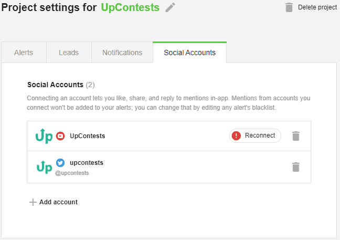This screenshot has width=340, height=240.
Task: Remove the upcontests Twitter account via trash icon
Action: click(x=296, y=167)
